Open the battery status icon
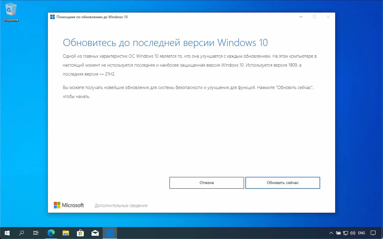The height and width of the screenshot is (239, 383). tap(338, 233)
